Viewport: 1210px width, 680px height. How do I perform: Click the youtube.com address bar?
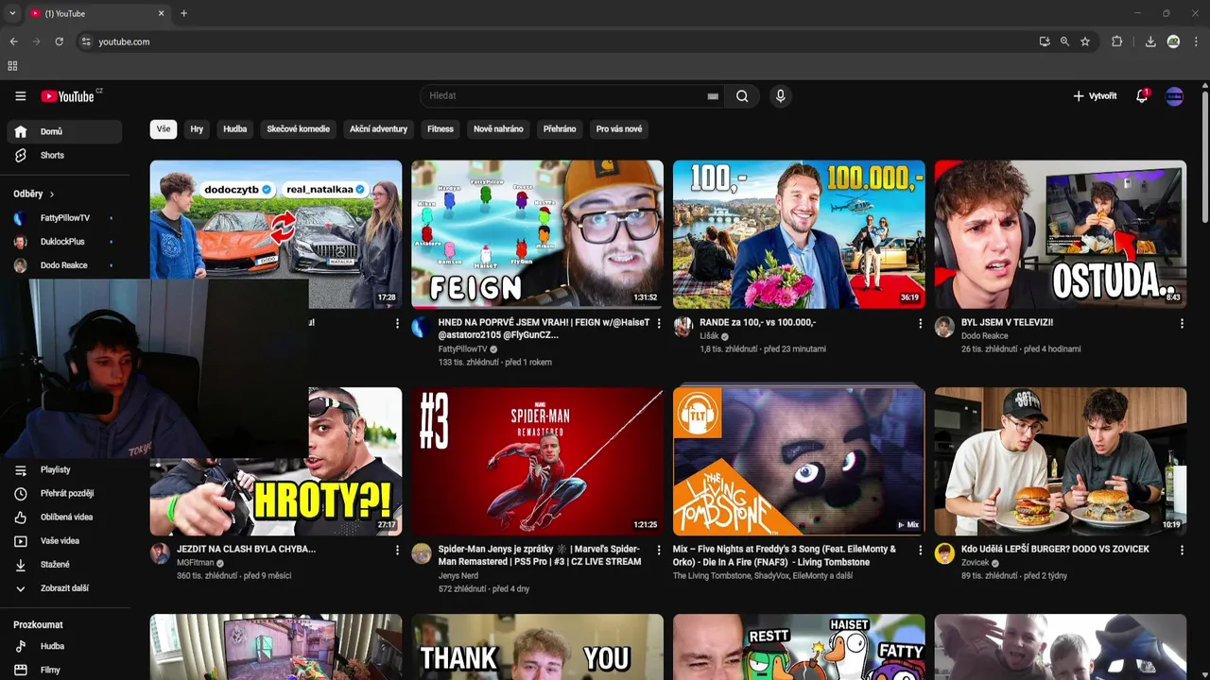[x=558, y=42]
